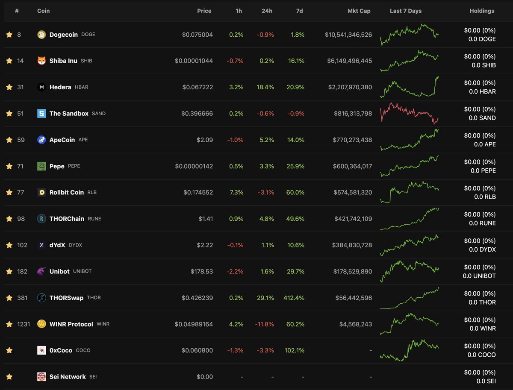Click the Unibot unicorn logo
513x390 pixels.
click(x=41, y=271)
